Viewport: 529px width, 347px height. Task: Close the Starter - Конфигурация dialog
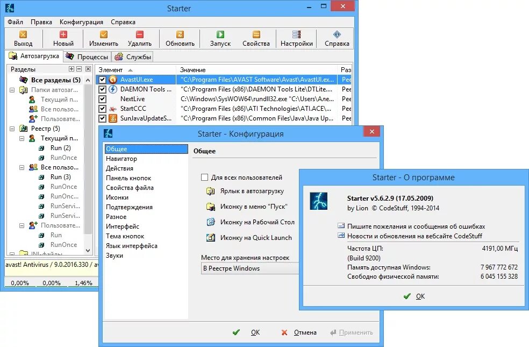(x=372, y=131)
